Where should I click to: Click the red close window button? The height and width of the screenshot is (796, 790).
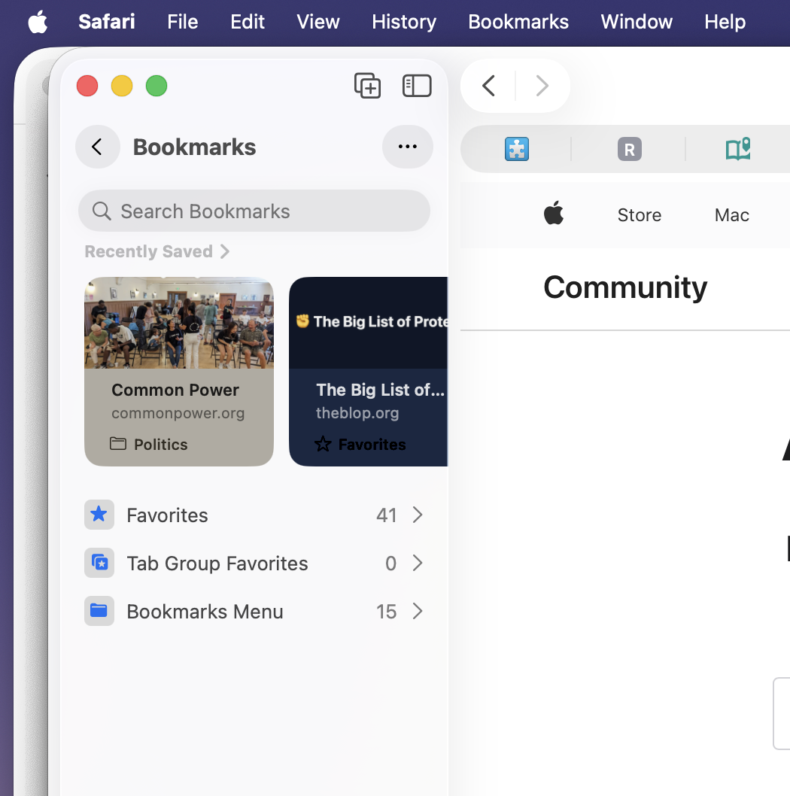coord(87,86)
